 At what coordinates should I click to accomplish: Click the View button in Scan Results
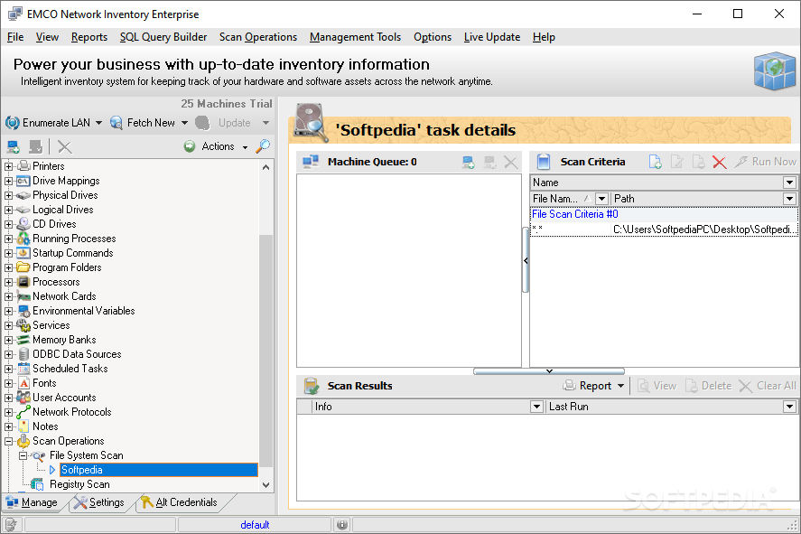[657, 387]
